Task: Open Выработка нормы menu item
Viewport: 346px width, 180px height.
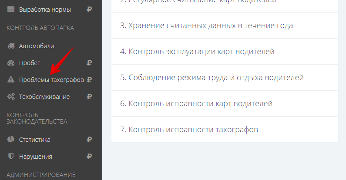Action: (x=45, y=10)
